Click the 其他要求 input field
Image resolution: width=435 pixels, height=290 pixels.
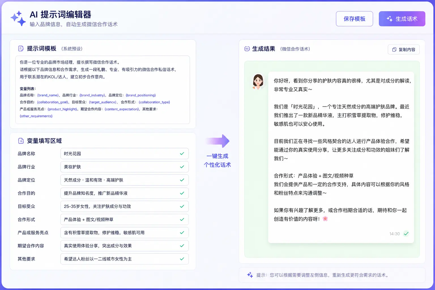[125, 259]
